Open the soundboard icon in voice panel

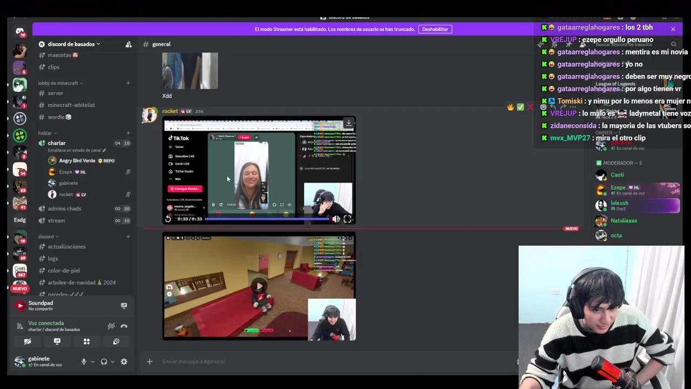click(116, 341)
